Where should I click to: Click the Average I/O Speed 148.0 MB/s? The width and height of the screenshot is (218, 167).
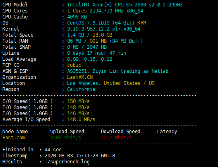[x=81, y=120]
